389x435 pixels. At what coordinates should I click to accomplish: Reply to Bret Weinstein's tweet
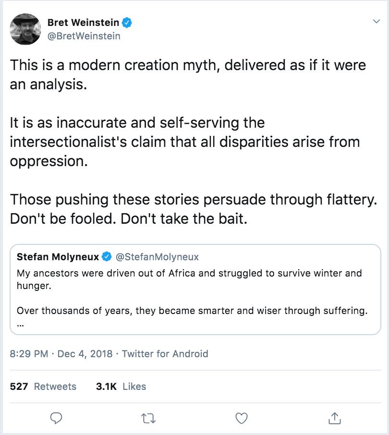coord(57,418)
